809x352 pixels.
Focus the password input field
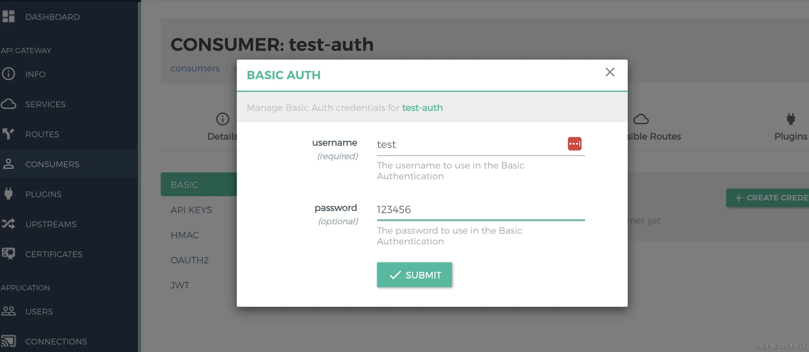[480, 210]
